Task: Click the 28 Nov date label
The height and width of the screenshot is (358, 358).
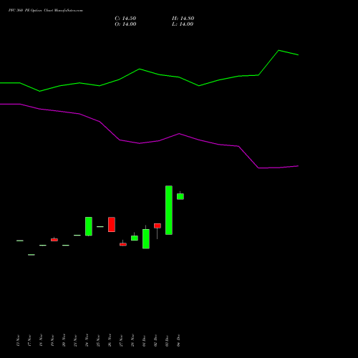Action: pyautogui.click(x=132, y=340)
